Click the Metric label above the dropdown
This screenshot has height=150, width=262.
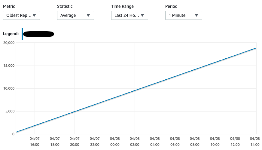click(9, 6)
